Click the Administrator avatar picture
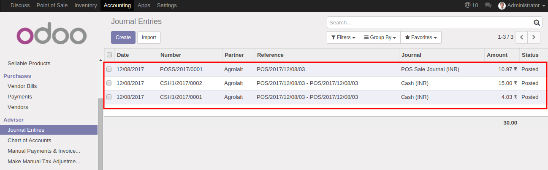Viewport: 548px width, 170px height. click(x=502, y=5)
